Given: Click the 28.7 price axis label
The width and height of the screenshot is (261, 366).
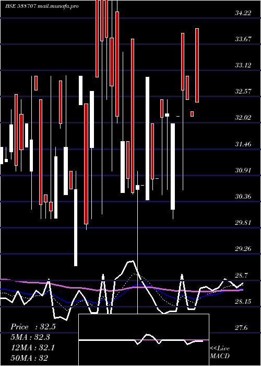Looking at the screenshot, I should pos(241,276).
